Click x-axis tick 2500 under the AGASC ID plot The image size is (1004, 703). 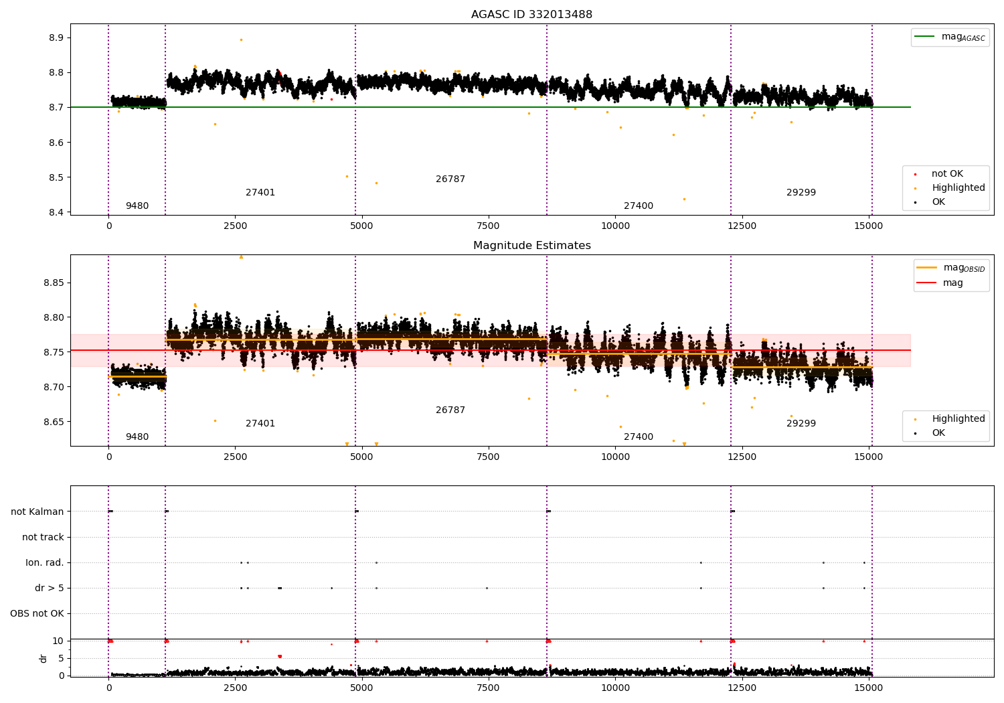(x=235, y=226)
